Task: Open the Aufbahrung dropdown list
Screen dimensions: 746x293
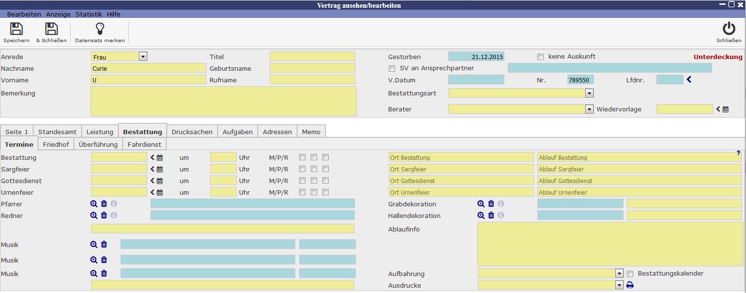Action: pos(619,274)
